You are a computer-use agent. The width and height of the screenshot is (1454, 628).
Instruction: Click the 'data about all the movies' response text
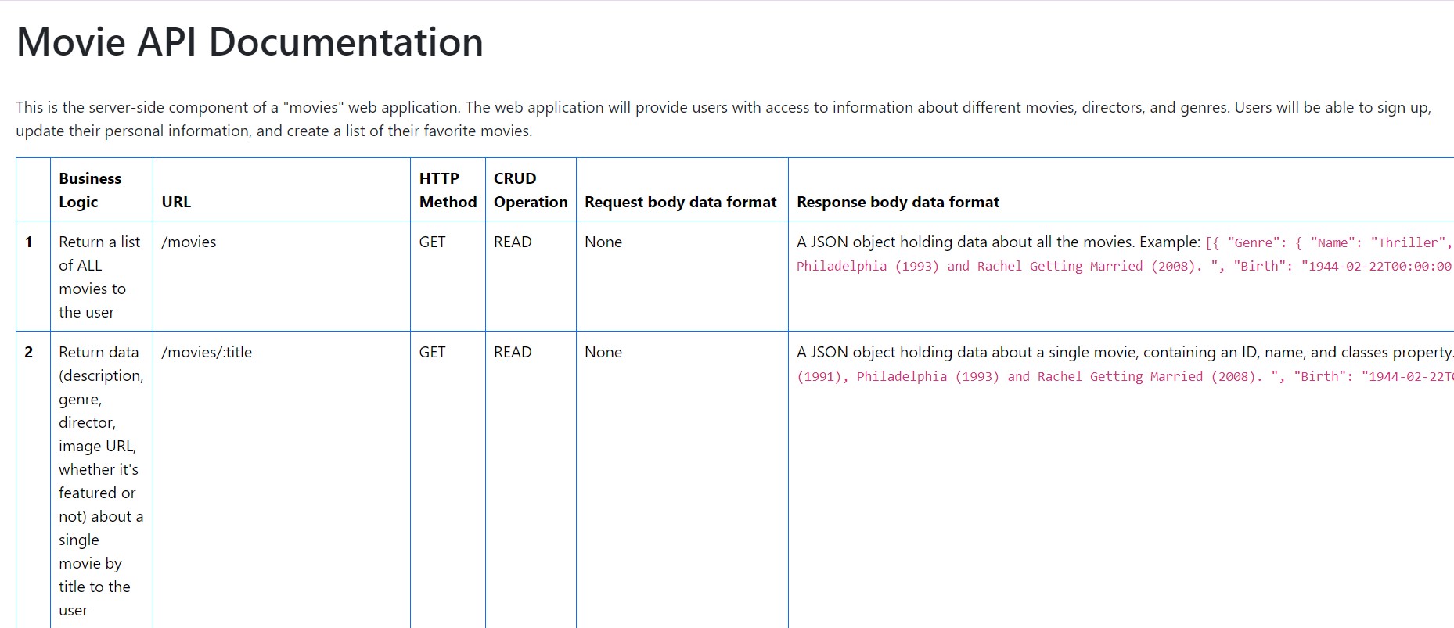(x=999, y=242)
